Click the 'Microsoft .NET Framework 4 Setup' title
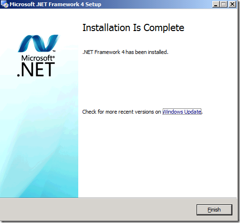240x223 pixels. point(55,4)
